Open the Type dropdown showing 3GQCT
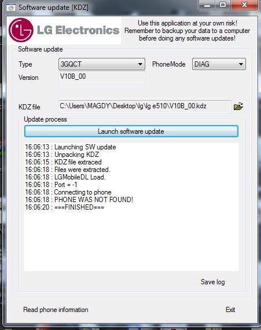This screenshot has width=261, height=330. tap(102, 64)
